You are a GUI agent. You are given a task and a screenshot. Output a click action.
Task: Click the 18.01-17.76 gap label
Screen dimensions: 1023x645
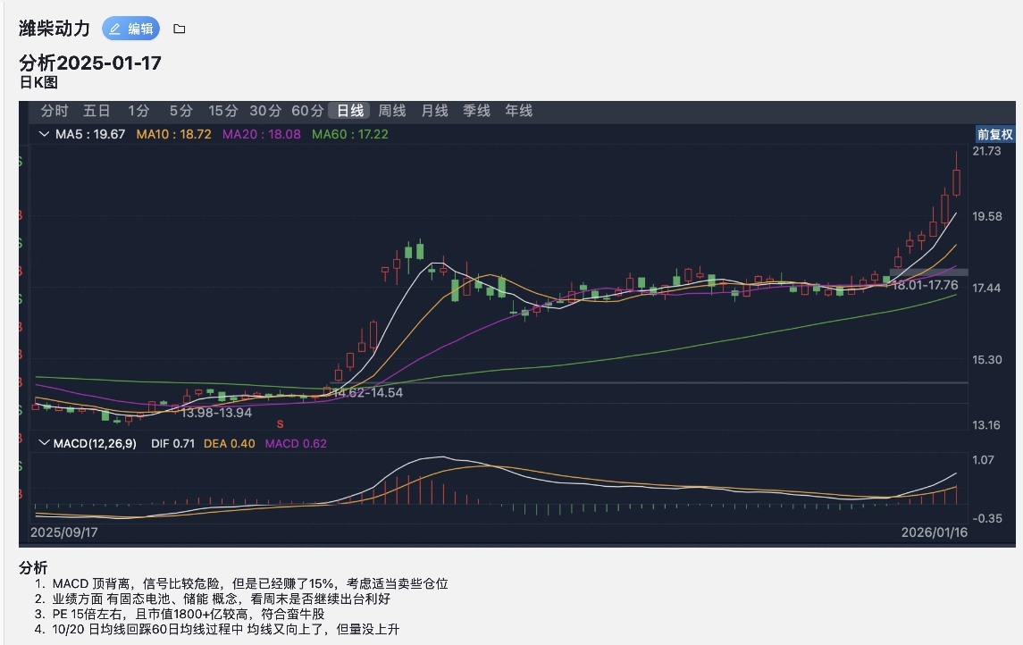click(x=925, y=285)
